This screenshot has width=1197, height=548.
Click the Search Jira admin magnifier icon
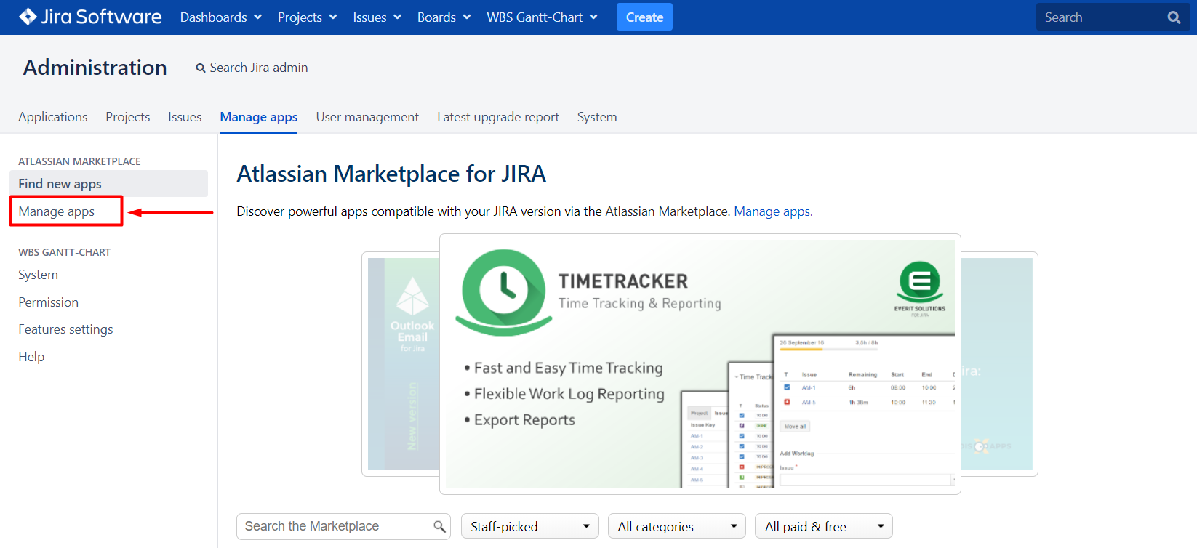201,68
